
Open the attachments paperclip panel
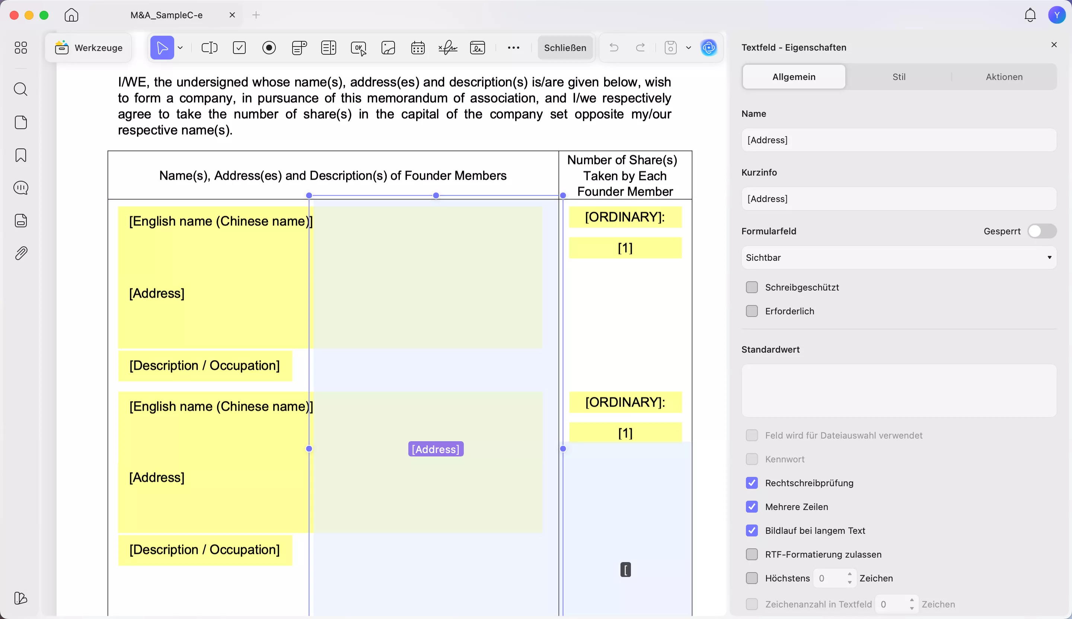[x=21, y=253]
